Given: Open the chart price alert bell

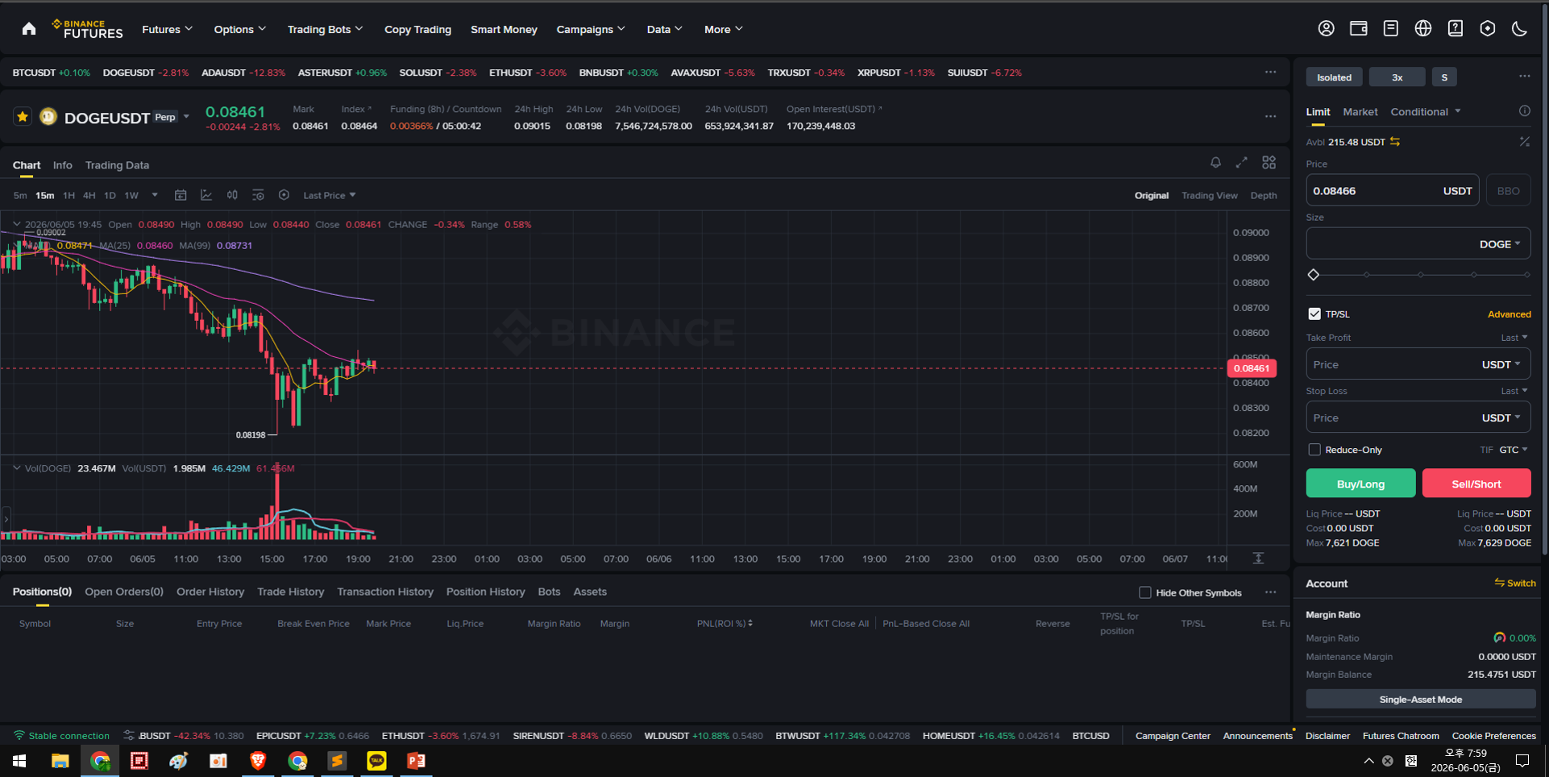Looking at the screenshot, I should coord(1215,163).
